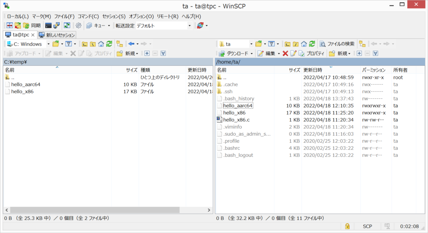The height and width of the screenshot is (233, 428).
Task: Open remote プロパティ properties button
Action: coord(311,54)
